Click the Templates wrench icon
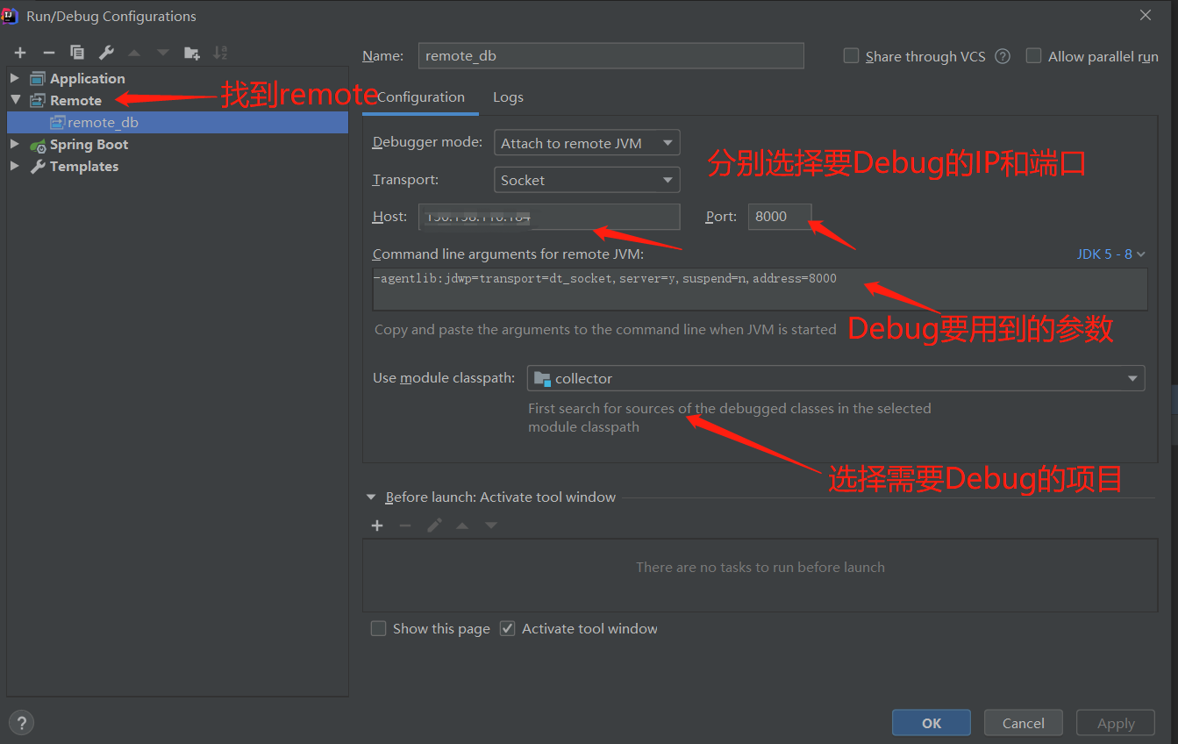Image resolution: width=1178 pixels, height=744 pixels. point(38,167)
